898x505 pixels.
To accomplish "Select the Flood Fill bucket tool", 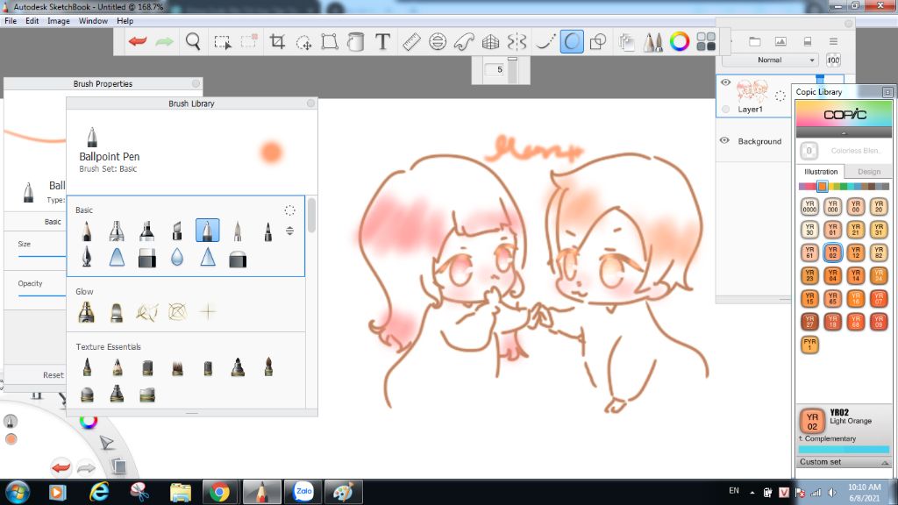I will point(356,42).
